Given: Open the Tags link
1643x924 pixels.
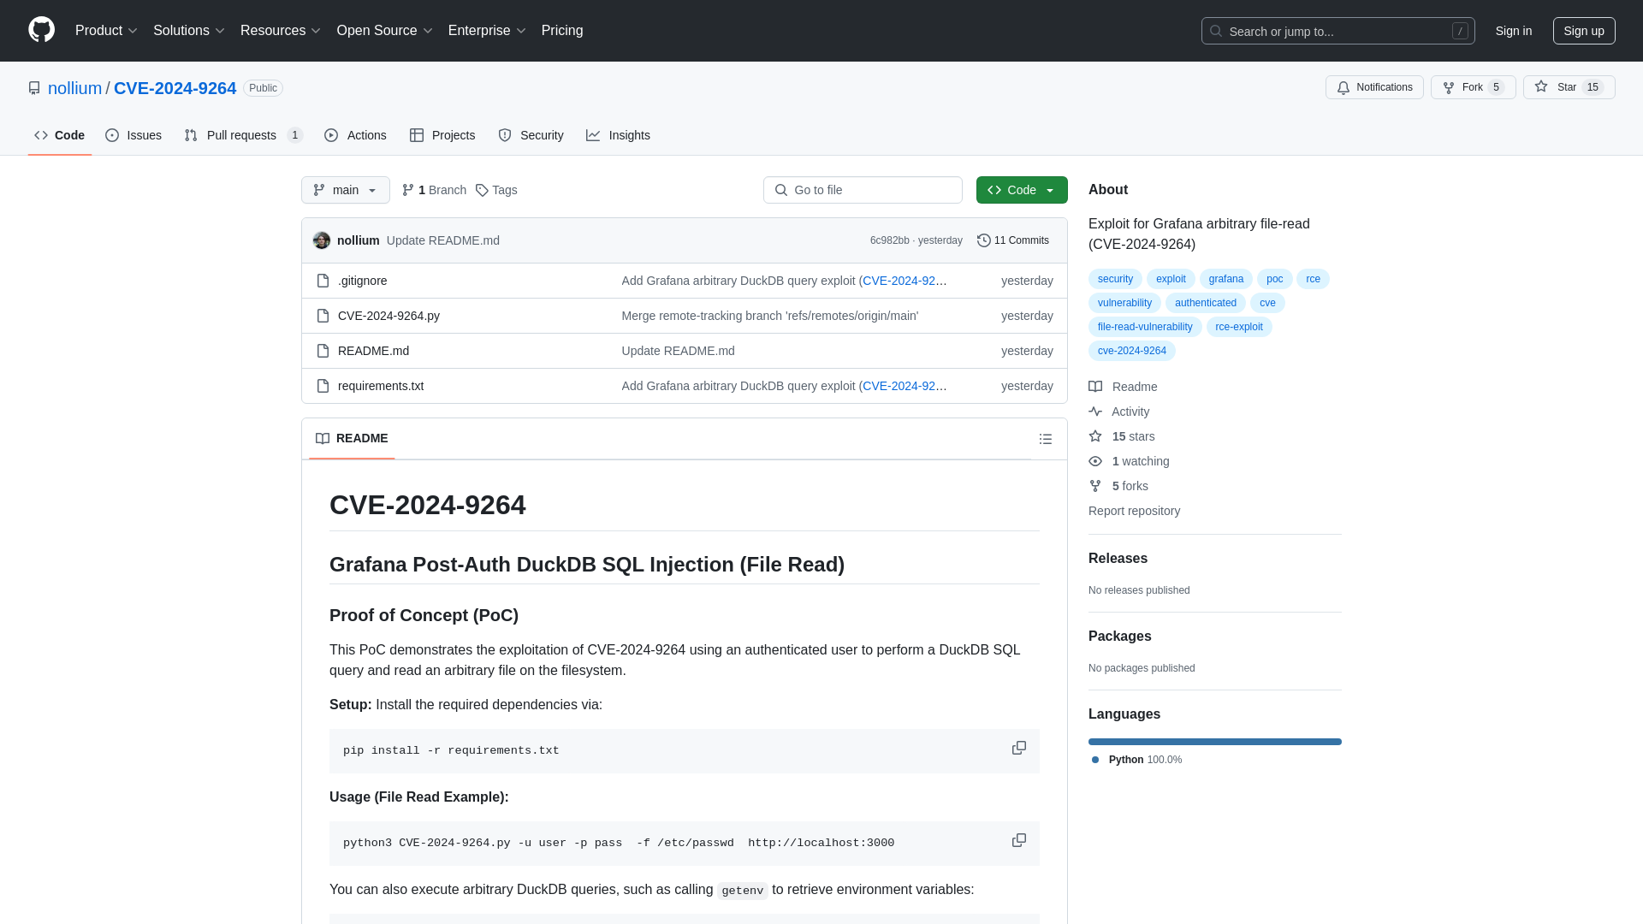Looking at the screenshot, I should tap(496, 190).
